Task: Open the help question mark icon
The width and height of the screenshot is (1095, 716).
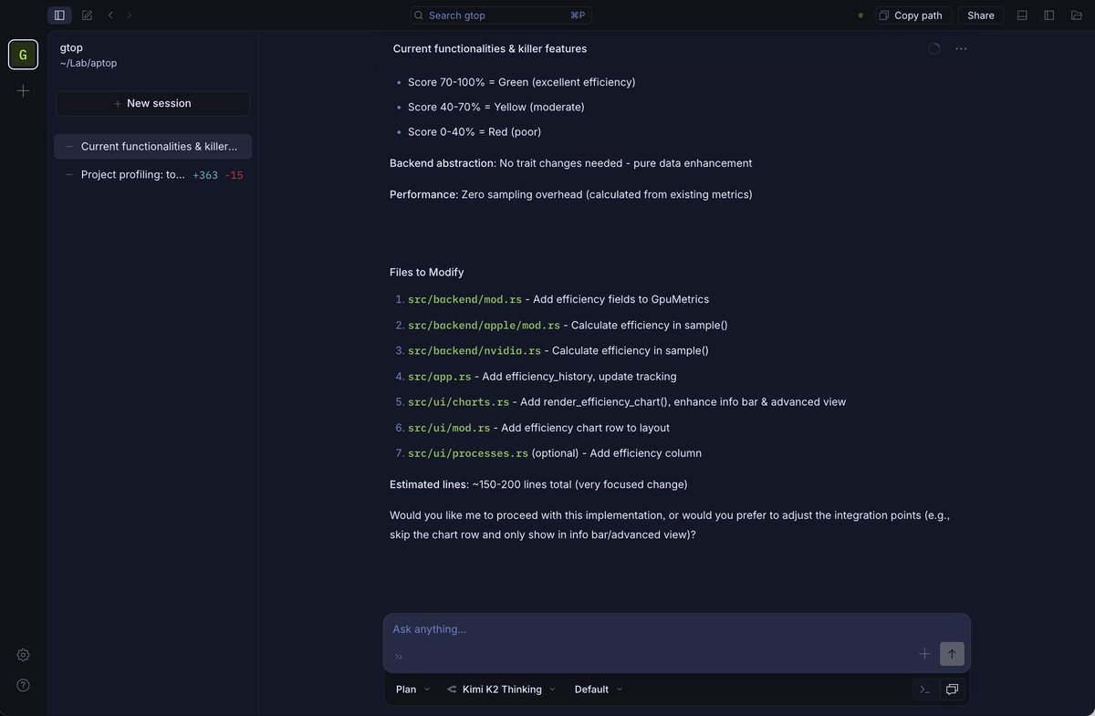Action: [x=23, y=685]
